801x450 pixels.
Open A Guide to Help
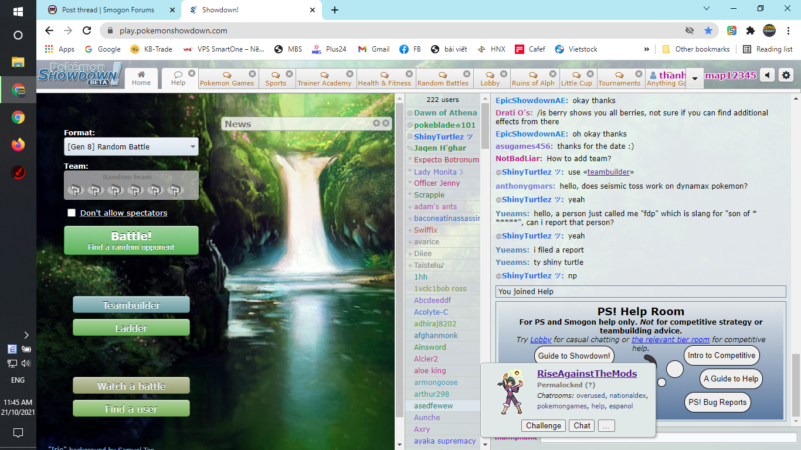731,379
